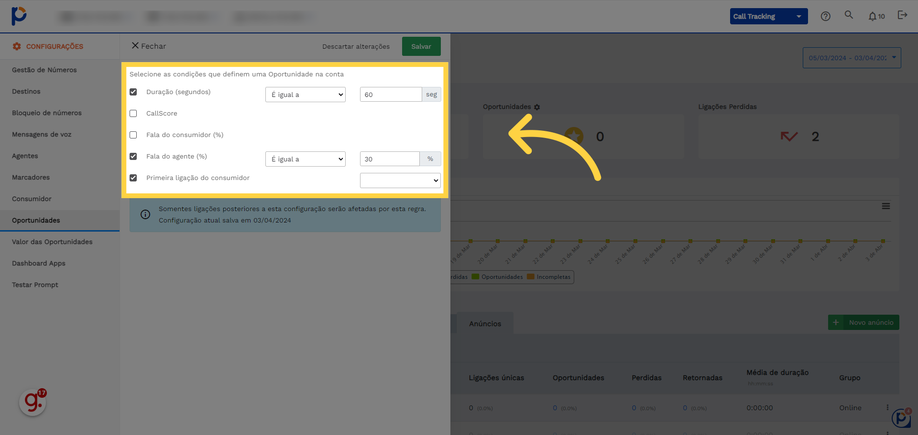Open the help question mark icon

click(x=825, y=16)
